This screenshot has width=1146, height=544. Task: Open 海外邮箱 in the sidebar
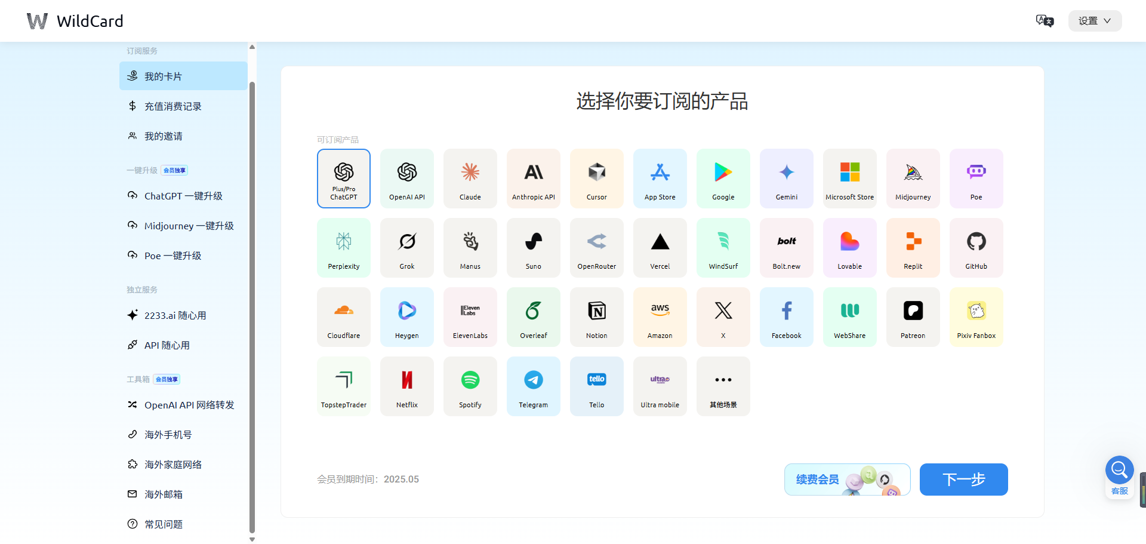point(183,494)
